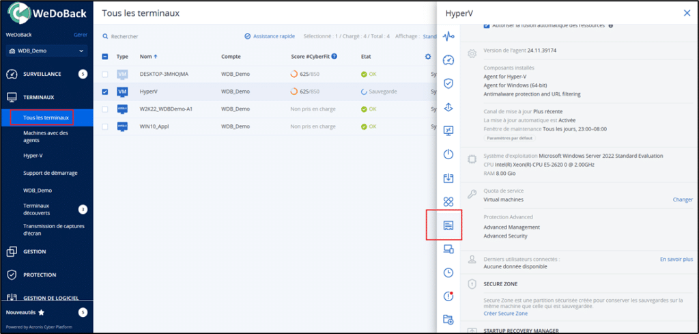Click the W2K22_WDBDemo-A1 name cell
The height and width of the screenshot is (334, 699).
coord(166,109)
